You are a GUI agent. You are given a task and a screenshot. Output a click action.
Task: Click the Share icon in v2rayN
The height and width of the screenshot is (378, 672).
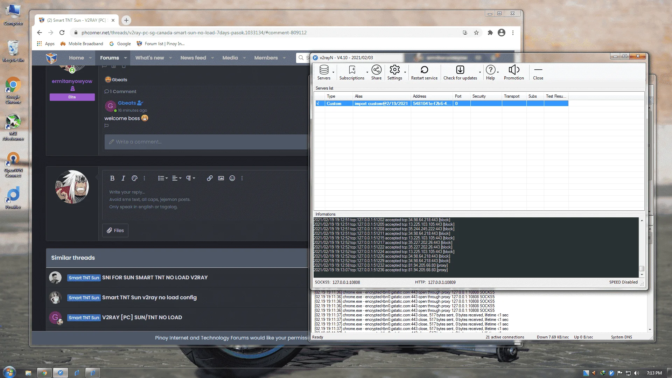(376, 72)
